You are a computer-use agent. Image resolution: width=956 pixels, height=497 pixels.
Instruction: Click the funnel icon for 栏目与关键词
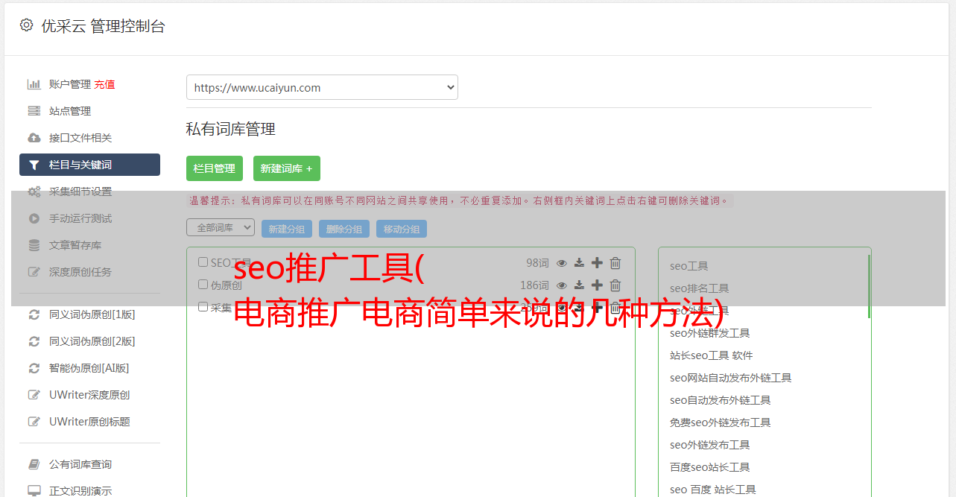point(34,165)
